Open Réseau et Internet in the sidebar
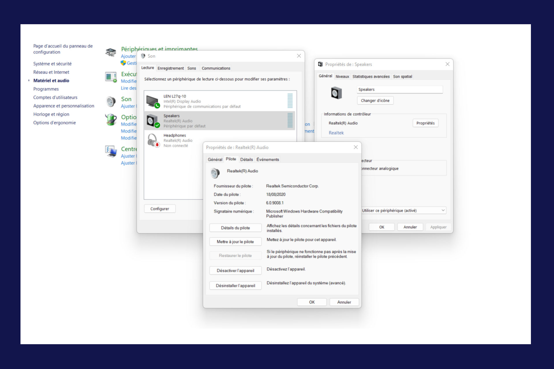The height and width of the screenshot is (369, 554). tap(51, 72)
